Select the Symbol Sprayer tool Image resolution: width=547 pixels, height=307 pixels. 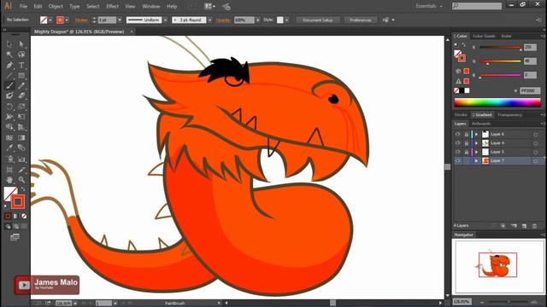click(x=9, y=159)
